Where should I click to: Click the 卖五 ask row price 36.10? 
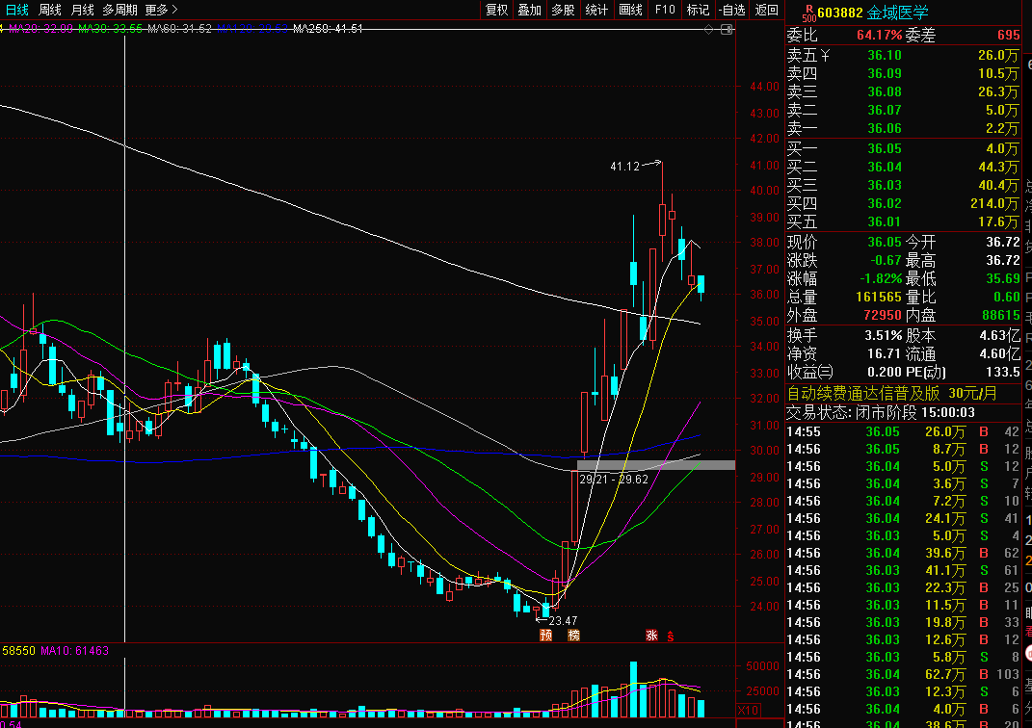tap(884, 55)
